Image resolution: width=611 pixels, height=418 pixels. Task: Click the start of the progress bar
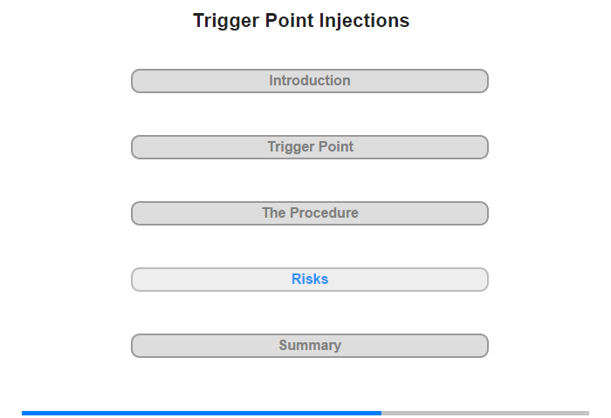[x=24, y=413]
